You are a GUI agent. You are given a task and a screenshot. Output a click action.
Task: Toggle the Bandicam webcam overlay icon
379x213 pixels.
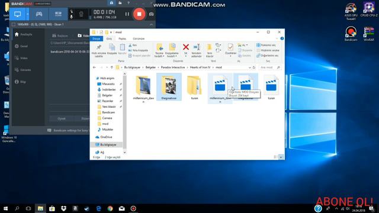click(x=81, y=14)
